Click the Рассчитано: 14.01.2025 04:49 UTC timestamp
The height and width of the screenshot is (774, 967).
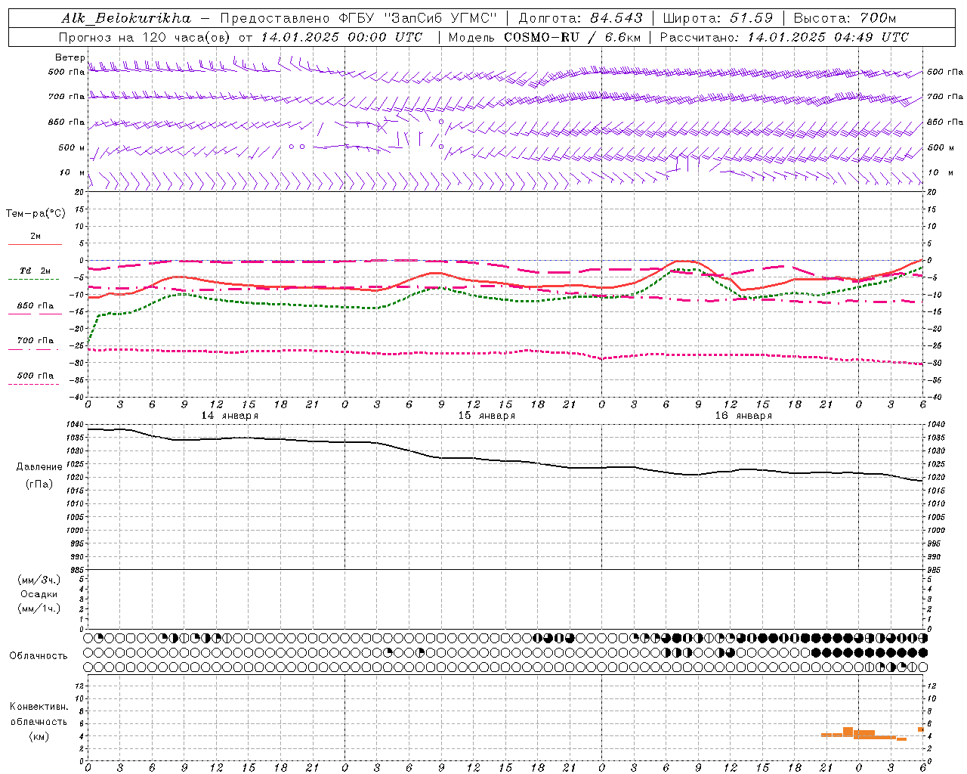(784, 37)
